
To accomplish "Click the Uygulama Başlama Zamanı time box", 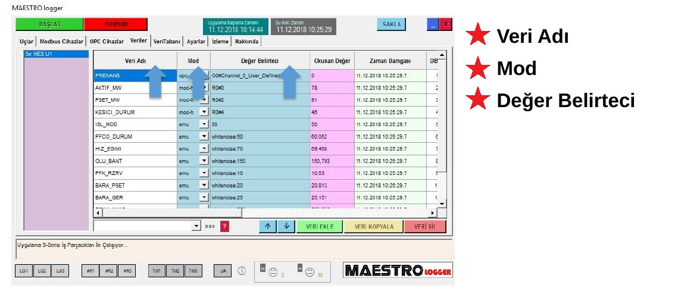I will (236, 26).
